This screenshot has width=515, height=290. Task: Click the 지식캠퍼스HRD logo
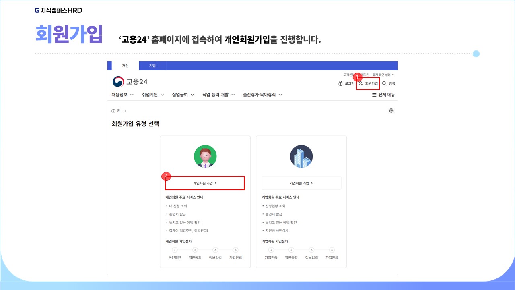59,10
